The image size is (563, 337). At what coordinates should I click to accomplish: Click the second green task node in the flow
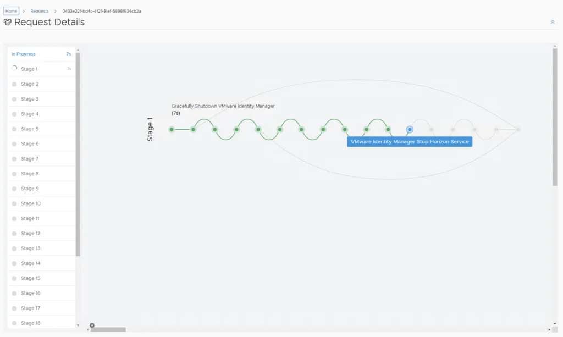click(x=193, y=130)
